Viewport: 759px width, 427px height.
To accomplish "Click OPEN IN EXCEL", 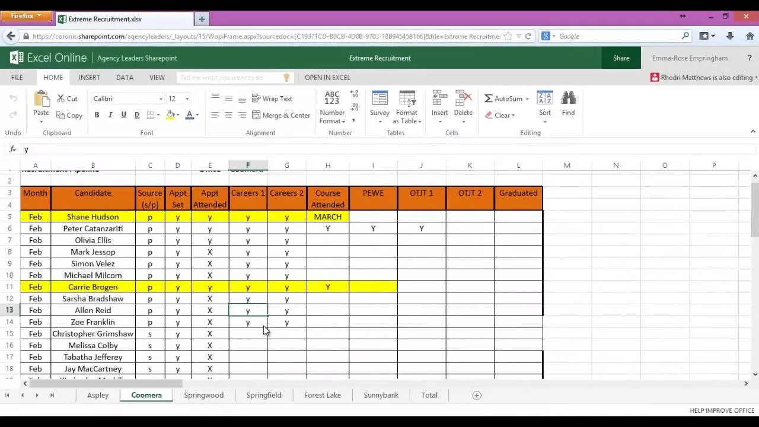I will [327, 78].
